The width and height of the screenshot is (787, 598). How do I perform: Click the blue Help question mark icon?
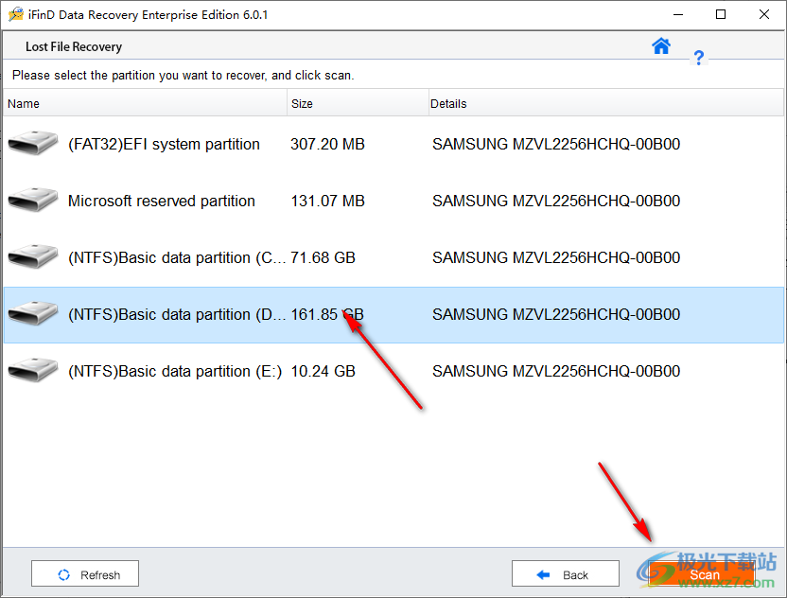click(x=699, y=58)
